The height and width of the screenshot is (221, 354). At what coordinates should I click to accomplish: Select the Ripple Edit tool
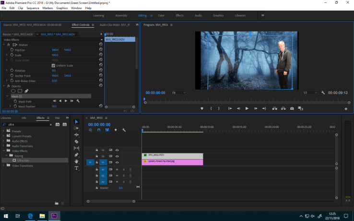tap(76, 135)
